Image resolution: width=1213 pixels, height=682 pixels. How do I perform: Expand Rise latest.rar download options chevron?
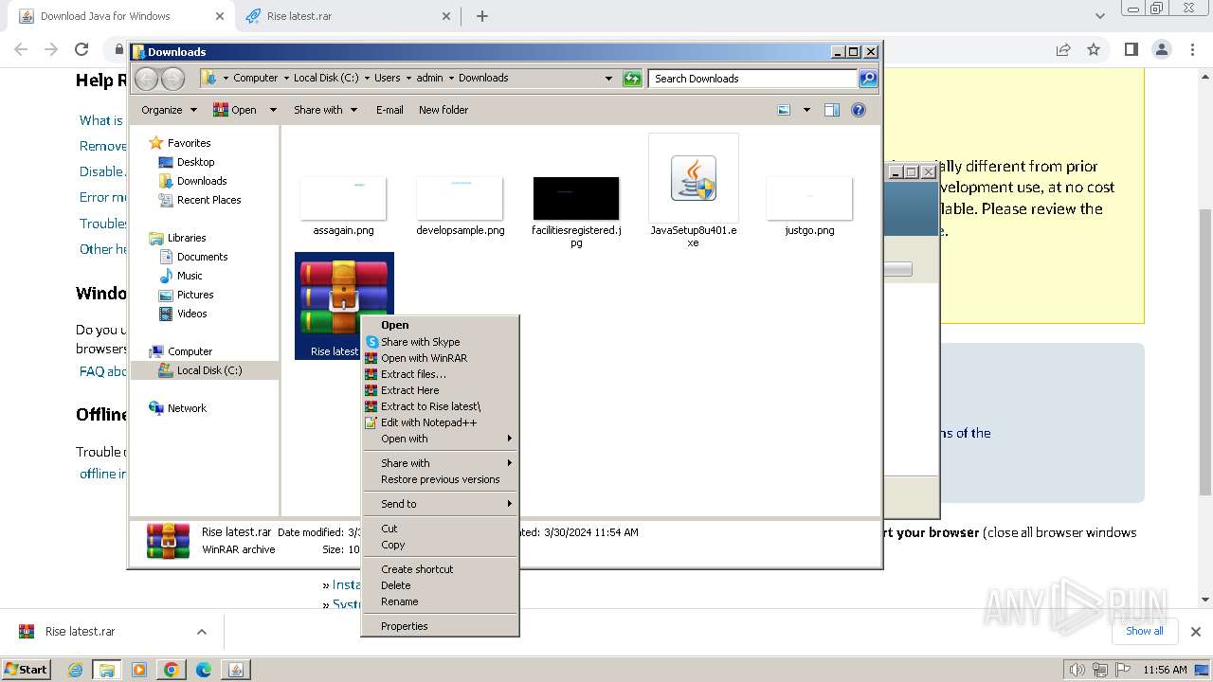tap(202, 632)
